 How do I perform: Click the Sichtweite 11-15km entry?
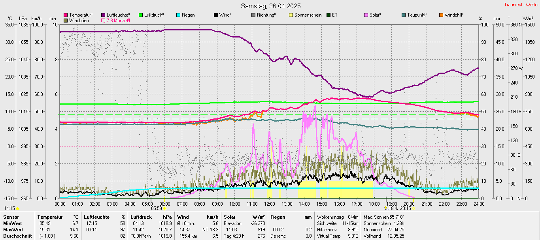coord(338,223)
